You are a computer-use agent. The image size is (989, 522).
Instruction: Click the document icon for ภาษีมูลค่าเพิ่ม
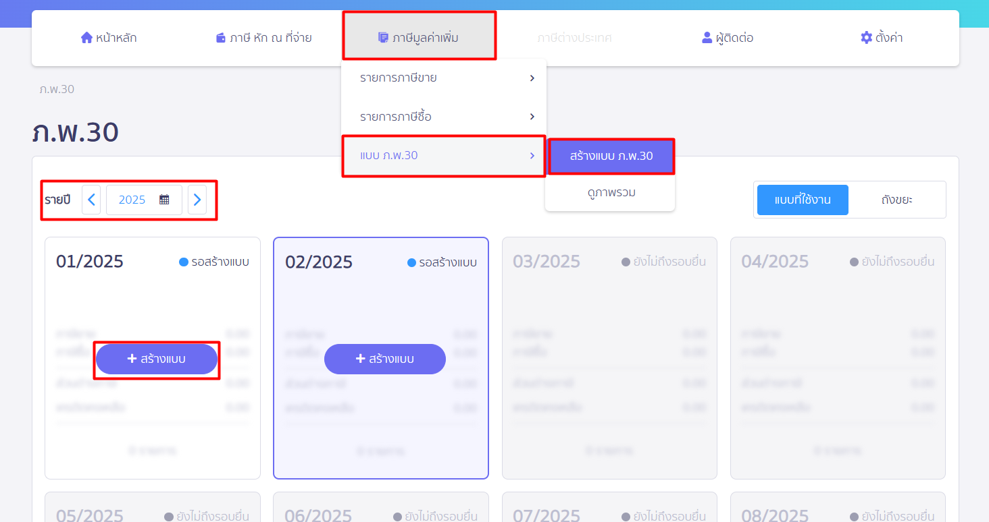pos(383,38)
